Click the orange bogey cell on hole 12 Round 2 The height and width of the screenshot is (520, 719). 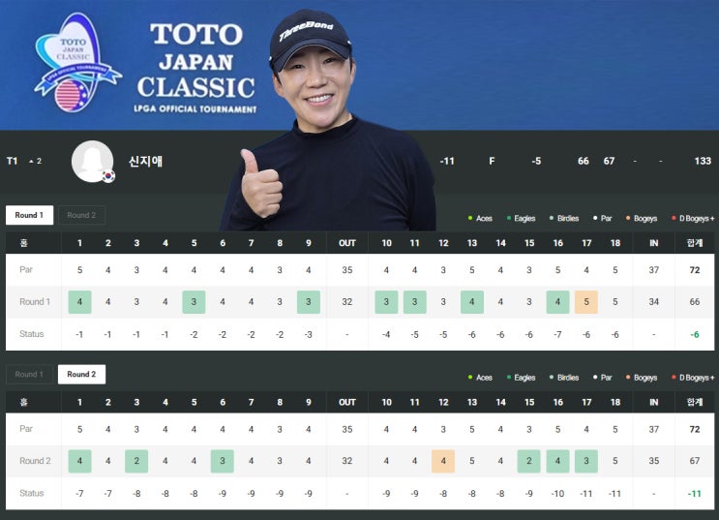coord(443,461)
